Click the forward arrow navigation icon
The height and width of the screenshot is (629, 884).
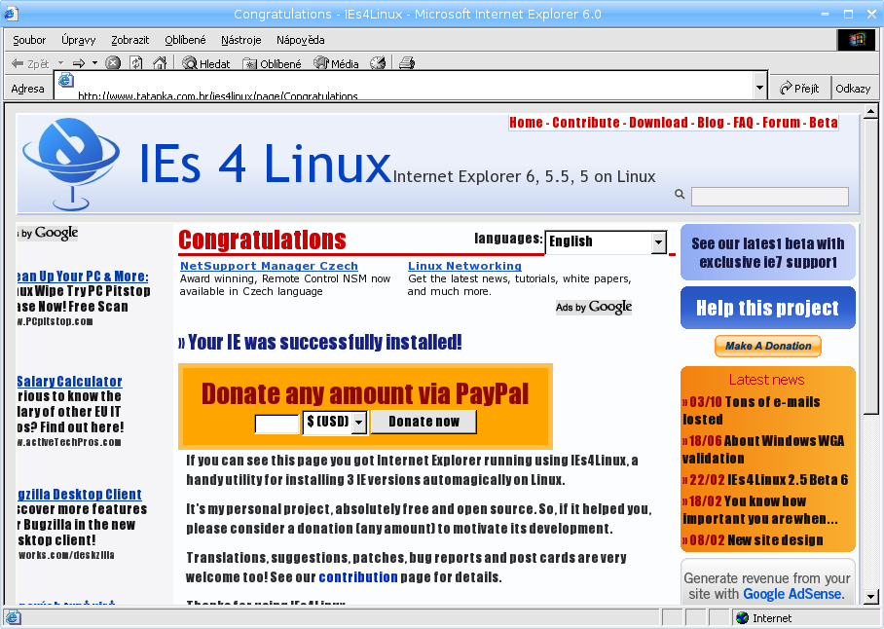coord(80,63)
